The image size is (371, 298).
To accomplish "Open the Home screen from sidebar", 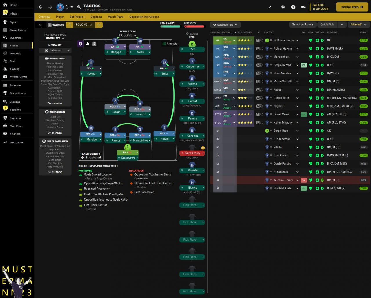I will pos(13,5).
